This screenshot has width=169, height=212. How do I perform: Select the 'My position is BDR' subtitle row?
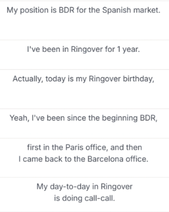pyautogui.click(x=84, y=21)
